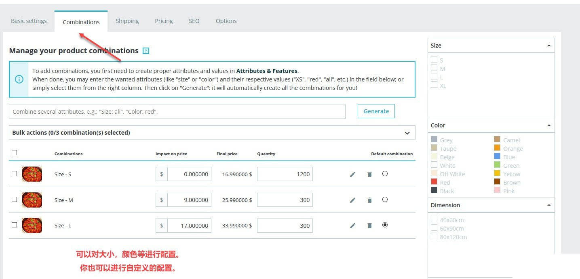Select the Beige color swatch
Image resolution: width=580 pixels, height=279 pixels.
click(434, 156)
